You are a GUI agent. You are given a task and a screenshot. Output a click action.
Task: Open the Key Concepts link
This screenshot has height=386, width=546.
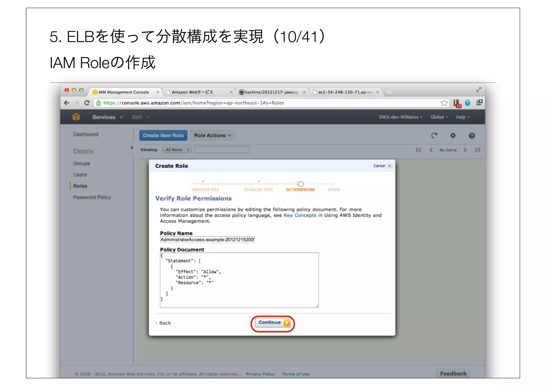pos(300,215)
